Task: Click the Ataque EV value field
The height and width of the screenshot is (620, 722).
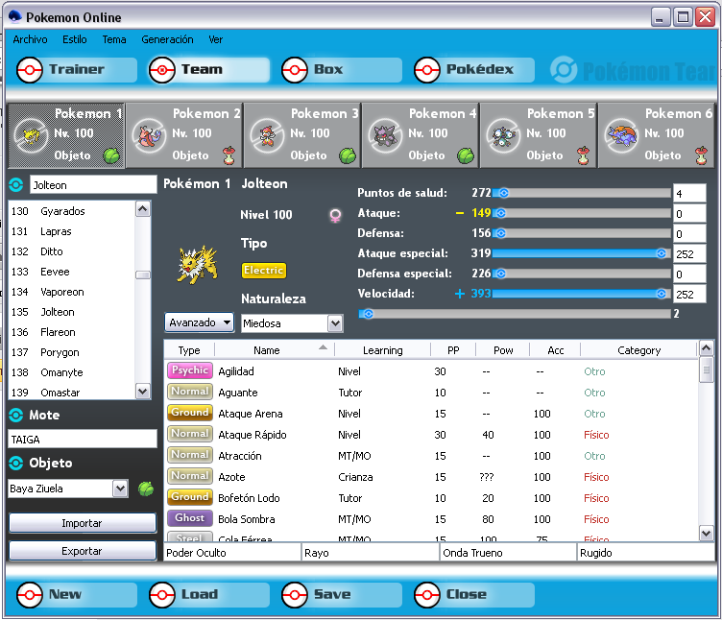Action: coord(689,214)
